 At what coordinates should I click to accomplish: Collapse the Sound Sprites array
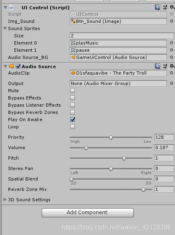[5, 28]
